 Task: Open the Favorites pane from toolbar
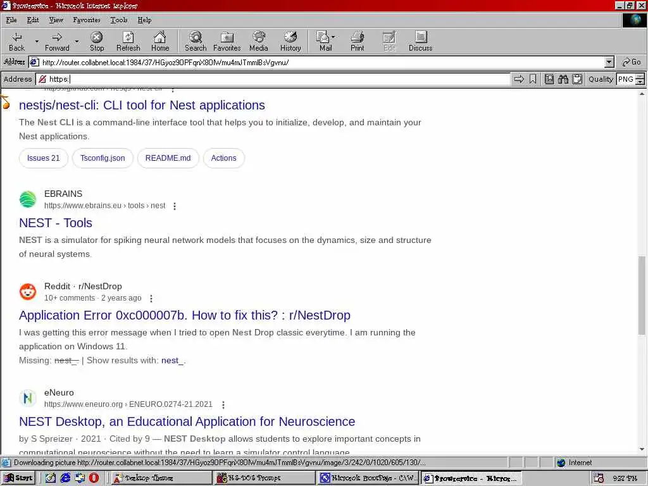227,41
